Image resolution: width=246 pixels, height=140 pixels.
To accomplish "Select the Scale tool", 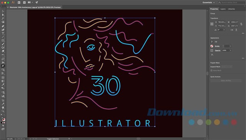I will coord(3,59).
